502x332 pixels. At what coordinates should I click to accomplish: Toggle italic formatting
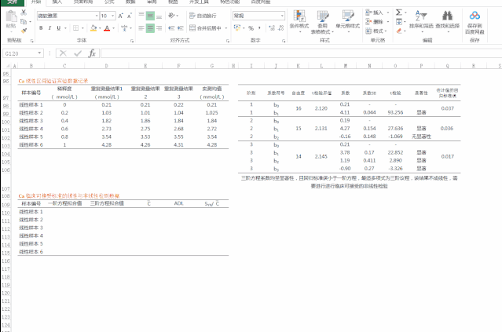coord(49,28)
